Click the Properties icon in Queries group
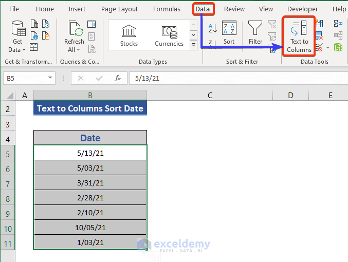348x262 pixels. pos(91,36)
